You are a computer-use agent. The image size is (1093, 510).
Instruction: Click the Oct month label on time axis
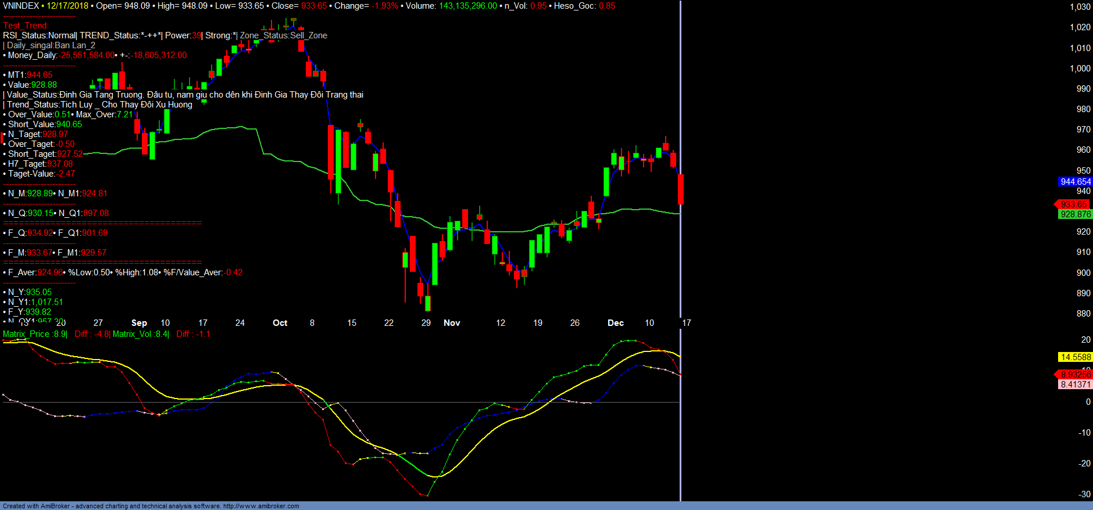(x=280, y=323)
